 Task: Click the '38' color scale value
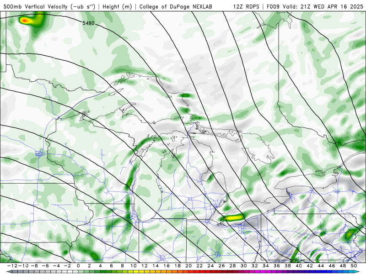click(x=288, y=266)
